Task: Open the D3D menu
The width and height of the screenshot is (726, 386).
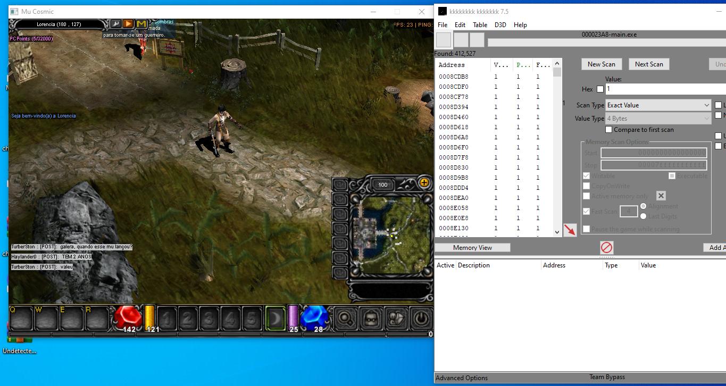Action: [x=500, y=25]
